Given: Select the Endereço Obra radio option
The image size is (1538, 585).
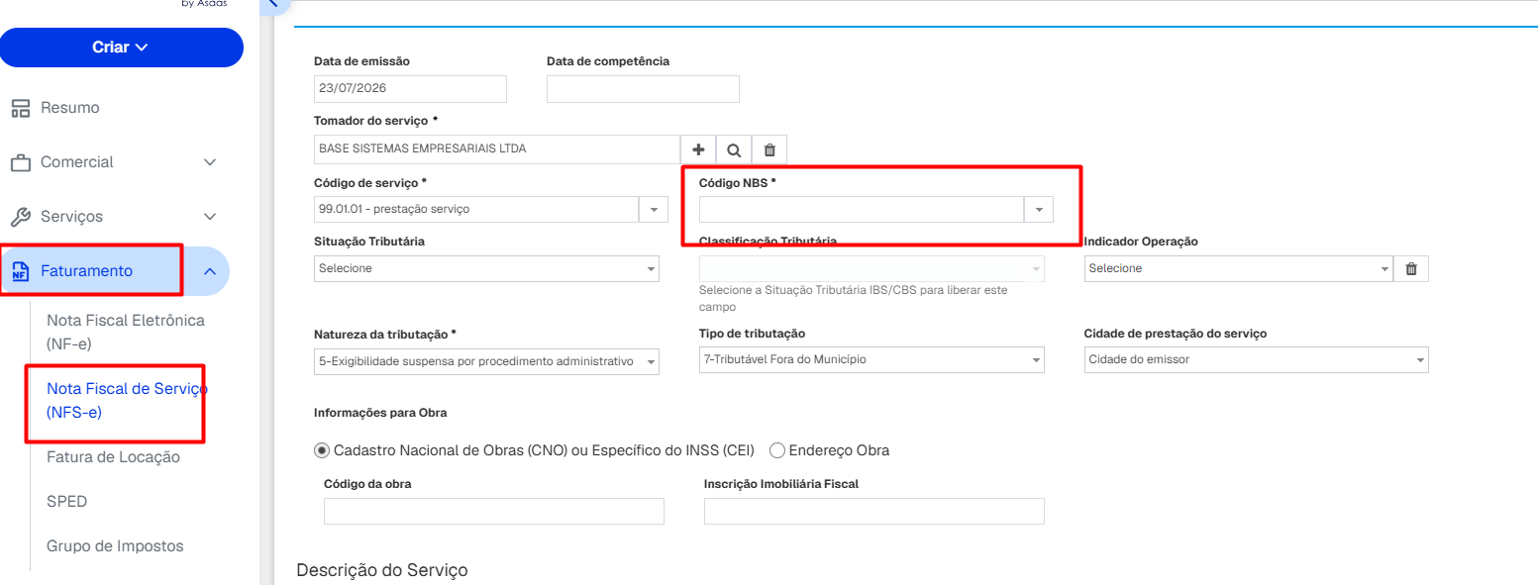Looking at the screenshot, I should pos(777,450).
